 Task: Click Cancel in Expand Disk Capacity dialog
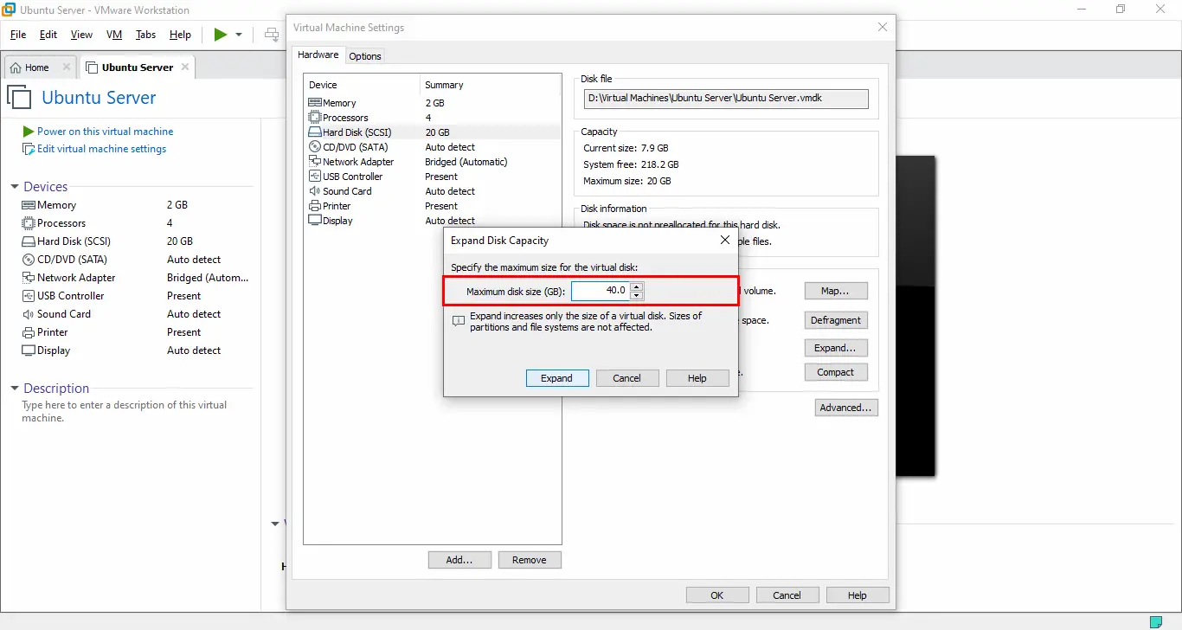[x=627, y=378]
